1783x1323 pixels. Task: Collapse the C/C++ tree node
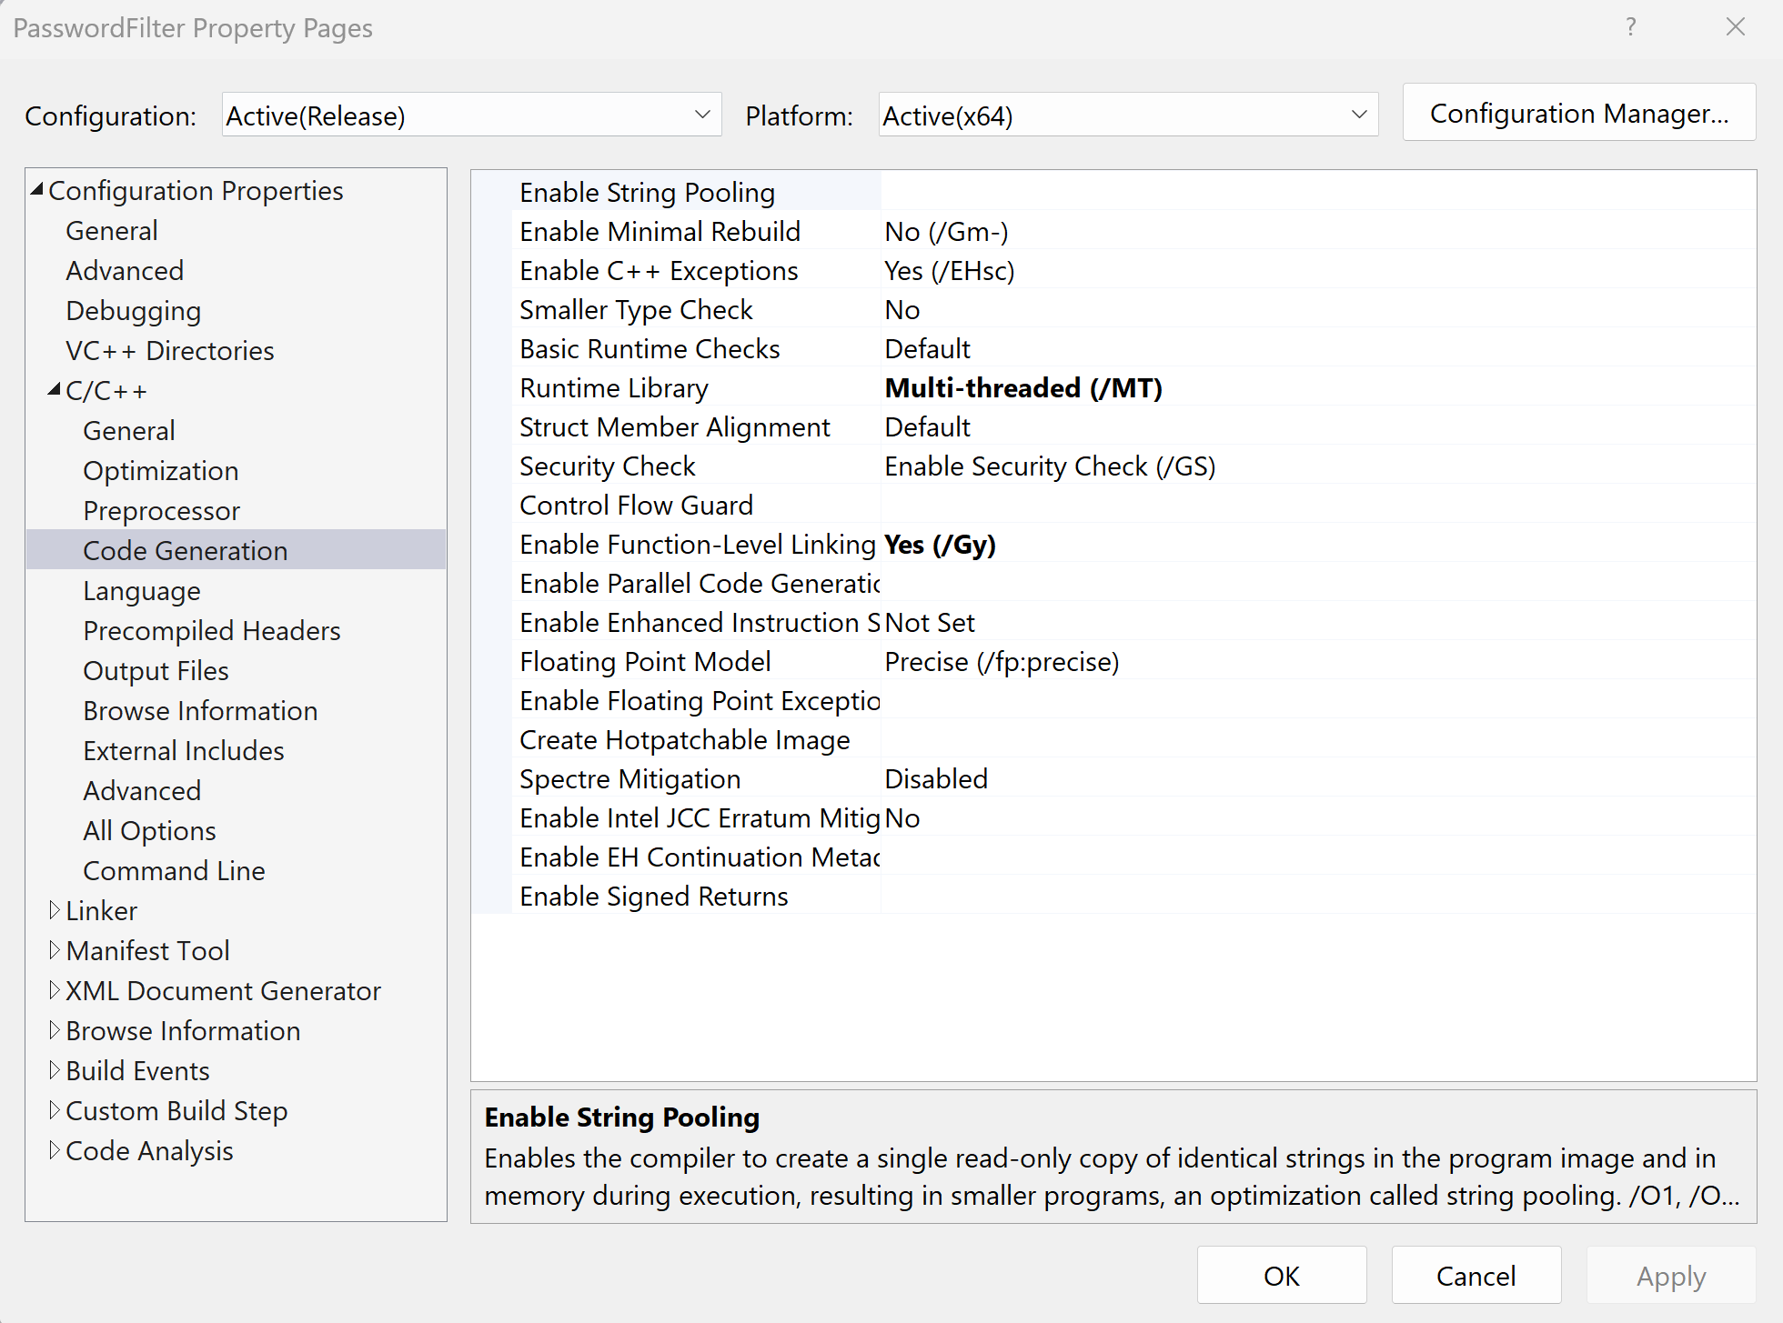click(x=55, y=390)
